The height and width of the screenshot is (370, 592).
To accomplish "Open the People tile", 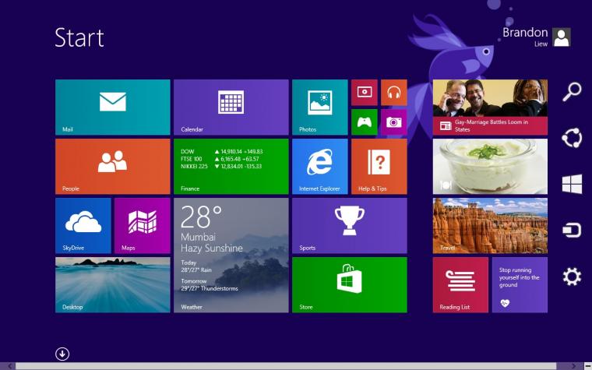I will (x=112, y=166).
